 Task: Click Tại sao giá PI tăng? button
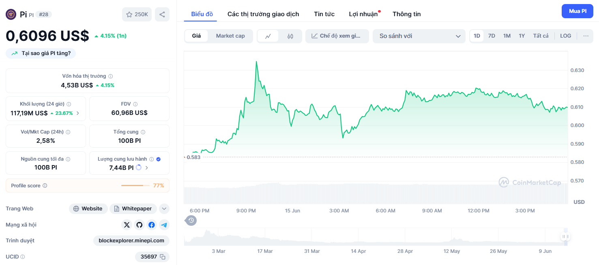41,53
